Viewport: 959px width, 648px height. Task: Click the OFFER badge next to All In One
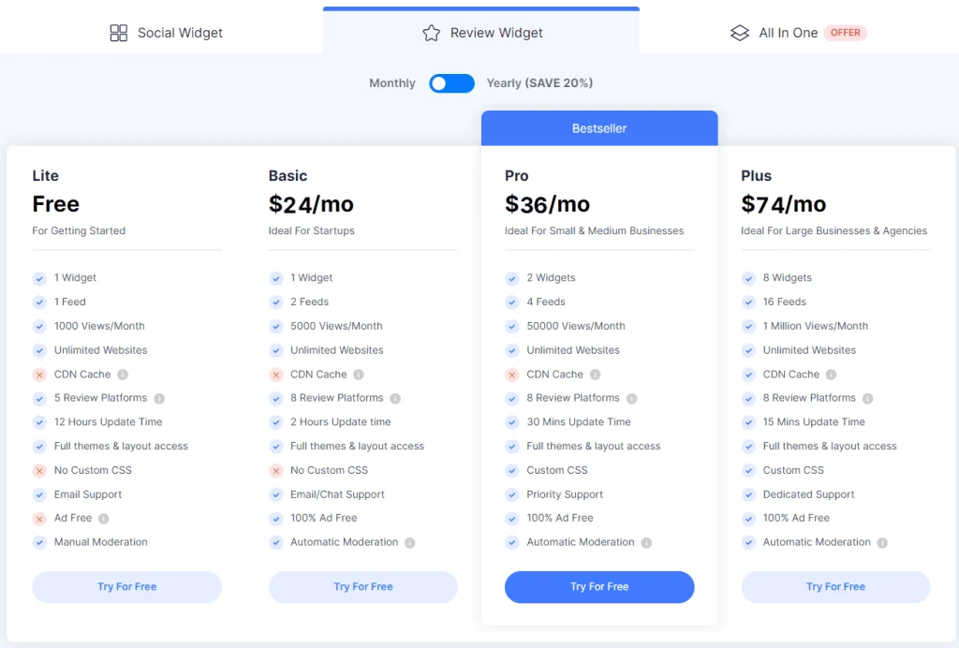click(x=845, y=32)
